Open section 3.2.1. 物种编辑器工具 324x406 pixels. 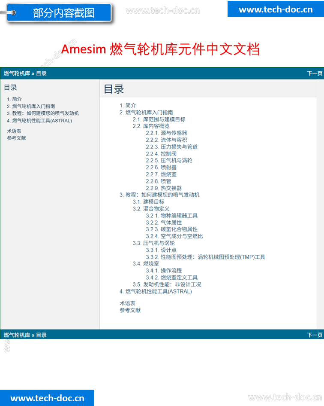171,216
